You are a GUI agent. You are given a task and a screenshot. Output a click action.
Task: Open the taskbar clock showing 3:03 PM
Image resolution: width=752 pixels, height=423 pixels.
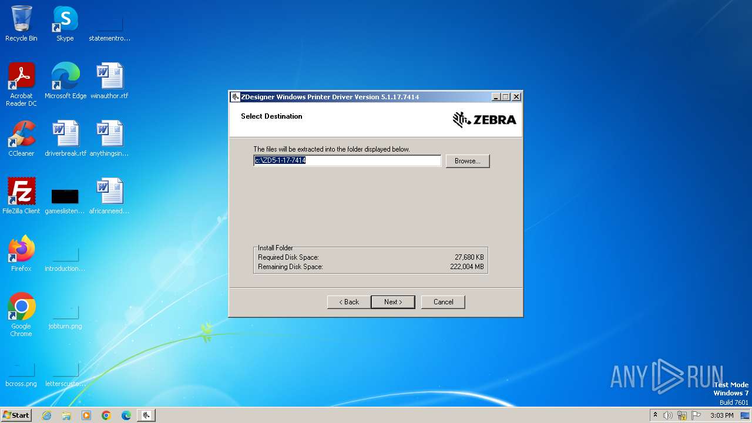click(x=721, y=415)
